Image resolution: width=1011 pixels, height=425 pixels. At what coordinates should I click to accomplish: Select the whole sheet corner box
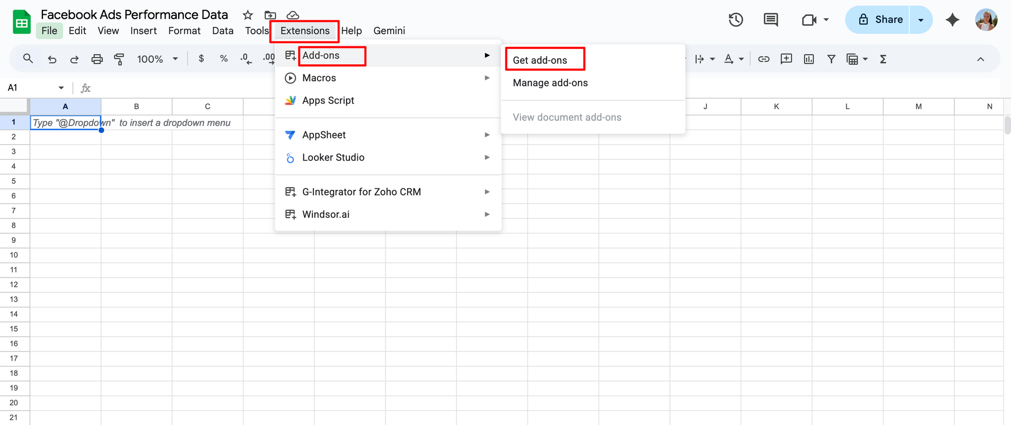click(14, 106)
